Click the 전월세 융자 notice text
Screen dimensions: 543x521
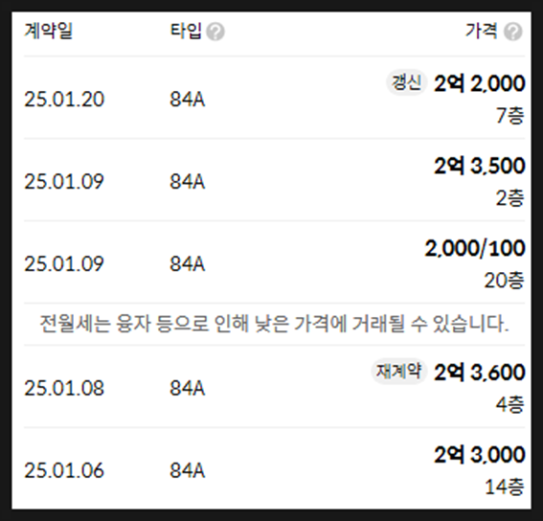(x=274, y=324)
